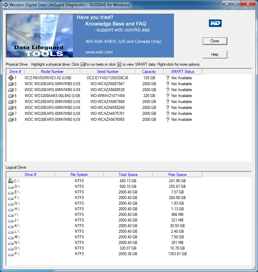258x272 pixels.
Task: Select model OCZ-REVODRIVE3 X2 (USB)
Action: point(48,78)
